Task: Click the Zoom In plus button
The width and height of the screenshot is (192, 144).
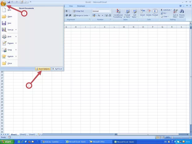Action: click(x=190, y=137)
